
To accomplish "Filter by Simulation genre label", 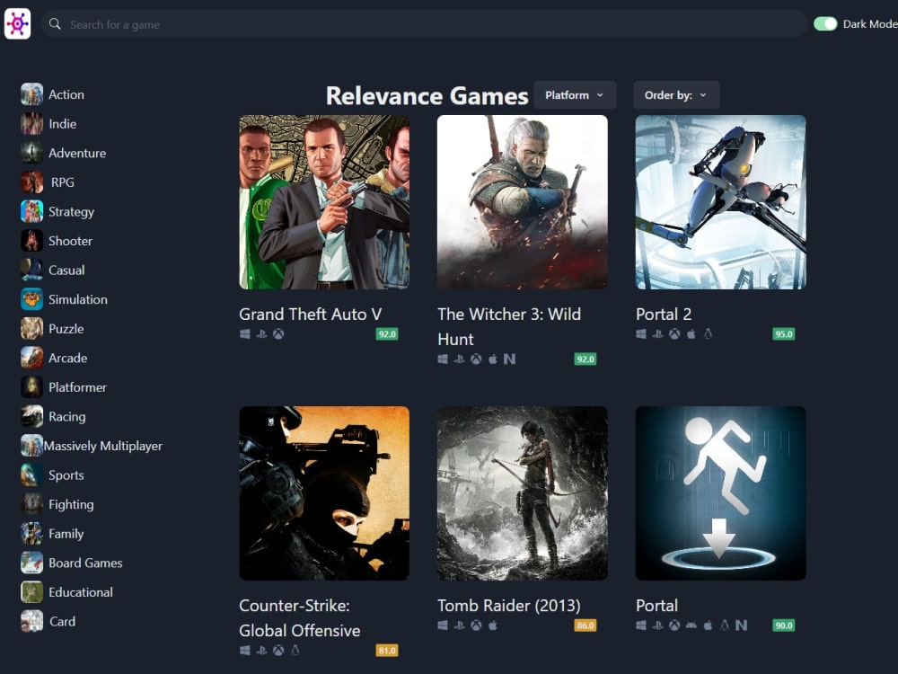I will [78, 299].
